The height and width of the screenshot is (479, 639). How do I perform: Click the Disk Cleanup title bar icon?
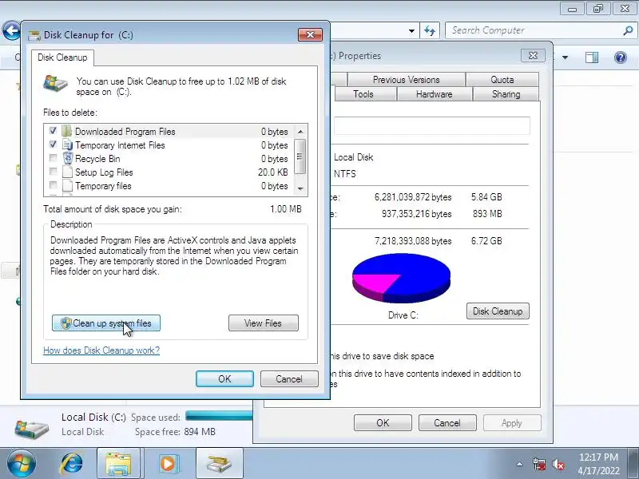(34, 35)
